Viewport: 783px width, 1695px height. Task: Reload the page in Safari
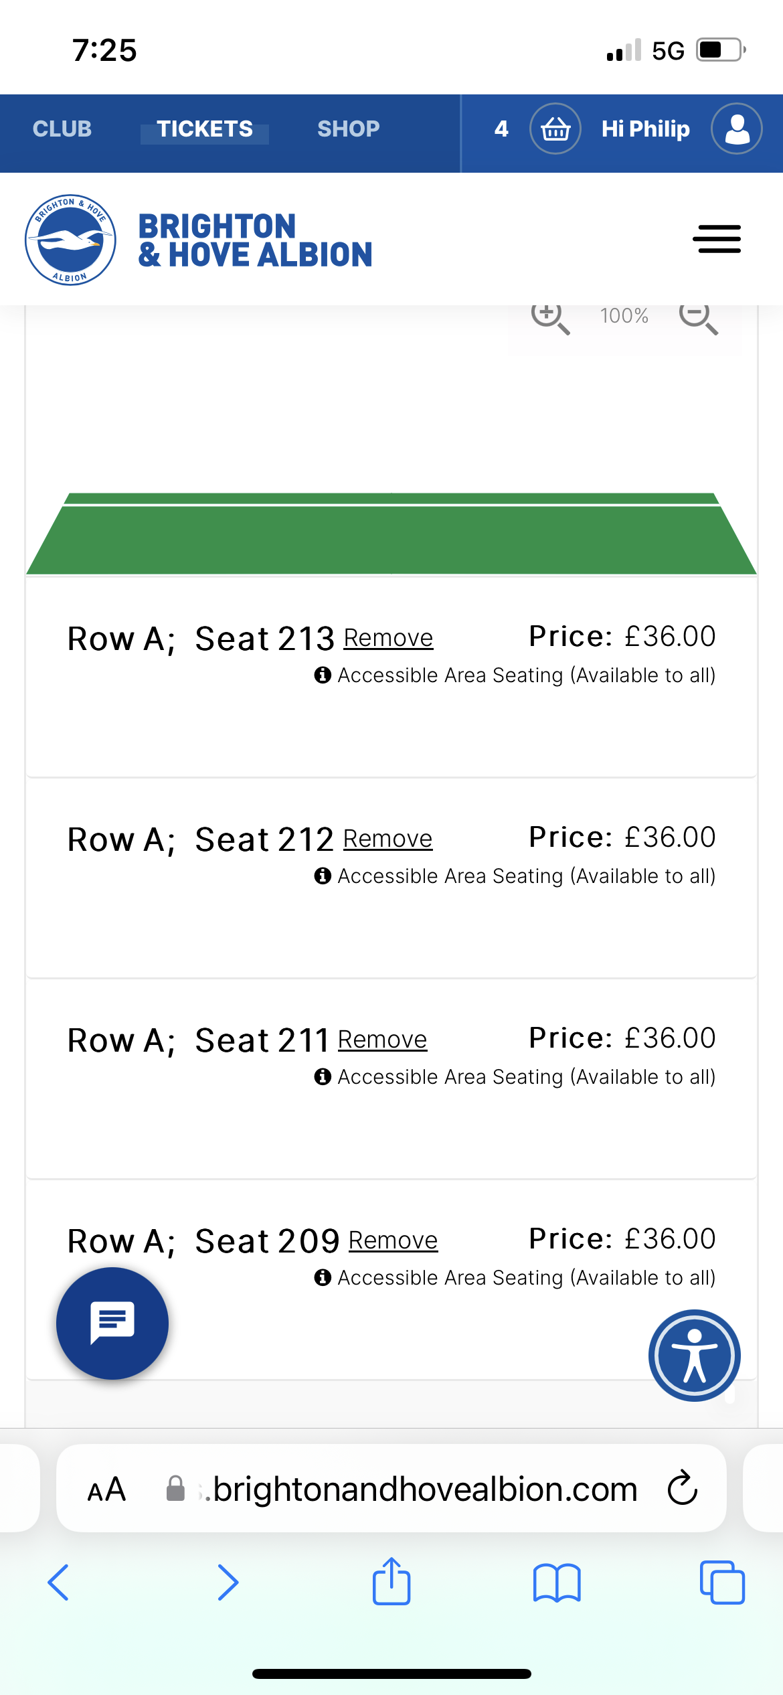683,1487
